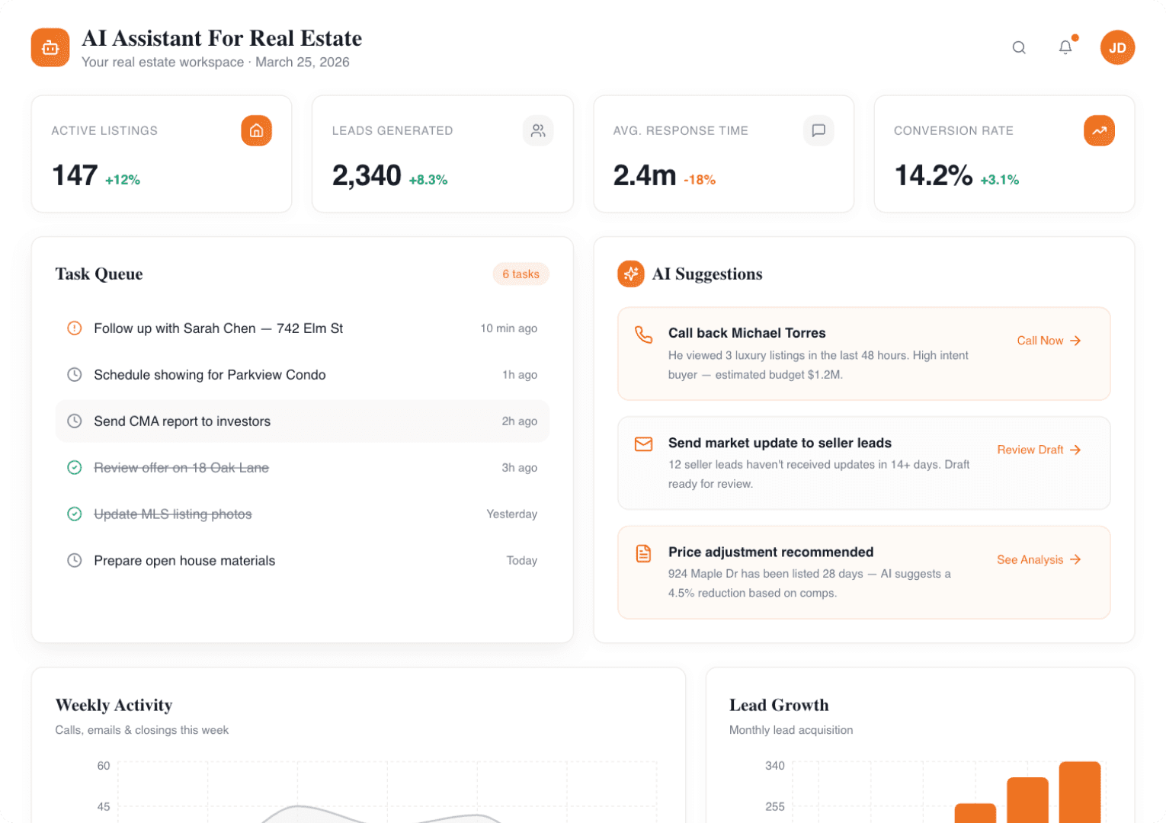Image resolution: width=1166 pixels, height=823 pixels.
Task: Click the document icon on price adjustment suggestion
Action: [644, 553]
